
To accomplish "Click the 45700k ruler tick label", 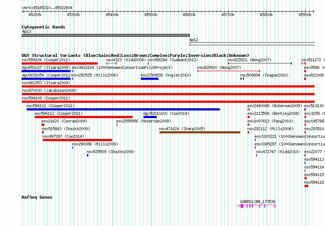I will (228, 15).
